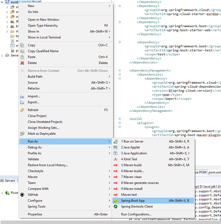Viewport: 221px width, 224px height.
Task: Open the Build Path submenu
Action: (x=66, y=77)
